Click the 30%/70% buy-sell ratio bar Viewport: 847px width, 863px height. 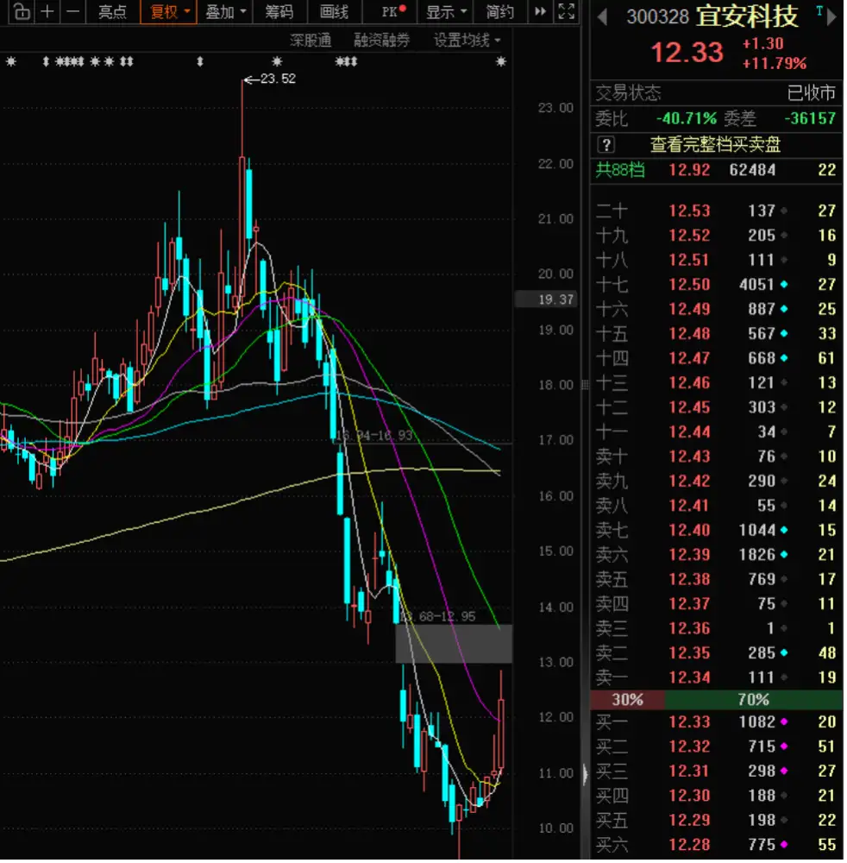[716, 700]
